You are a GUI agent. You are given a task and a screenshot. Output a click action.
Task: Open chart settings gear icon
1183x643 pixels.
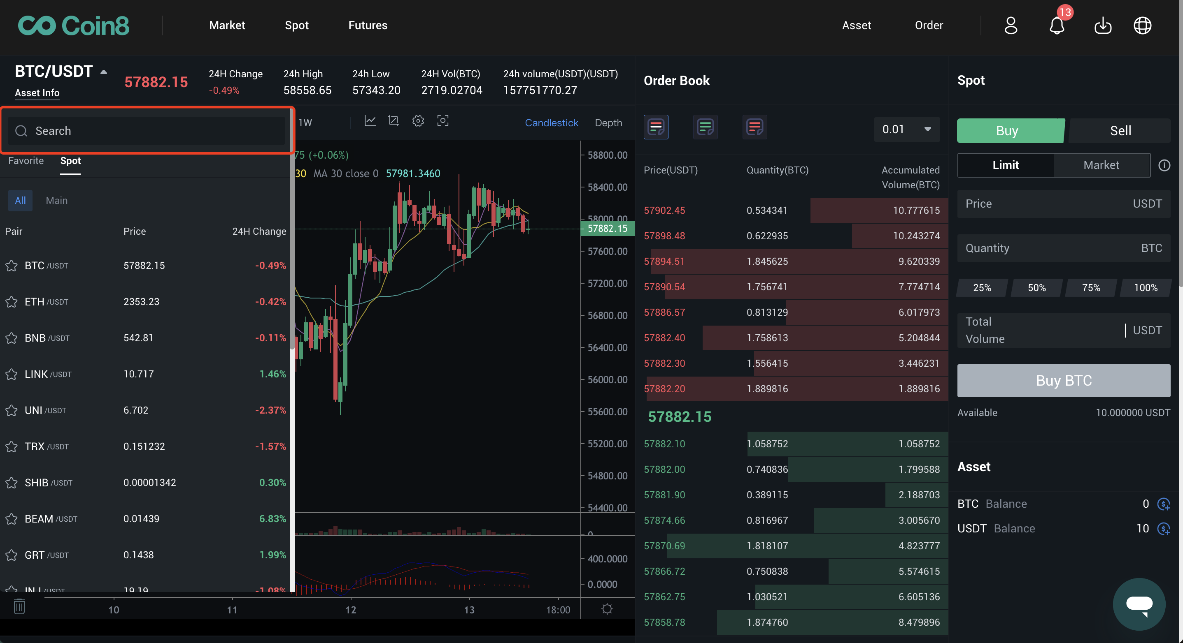click(418, 121)
